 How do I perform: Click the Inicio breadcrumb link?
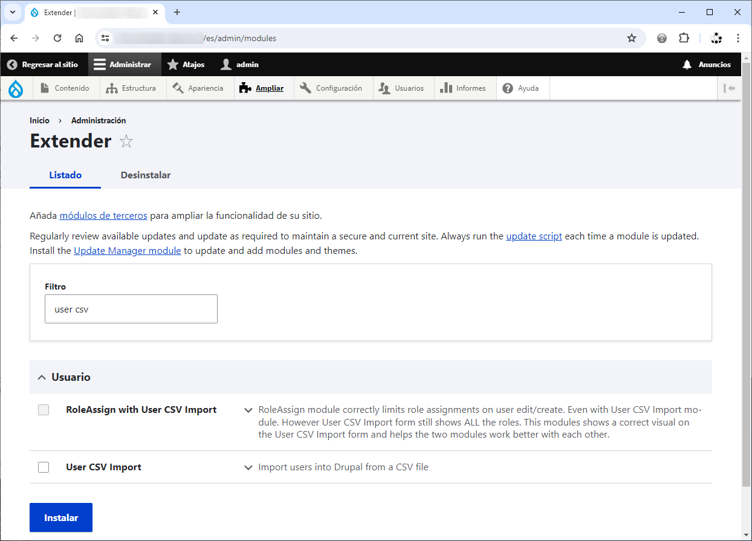pyautogui.click(x=39, y=120)
